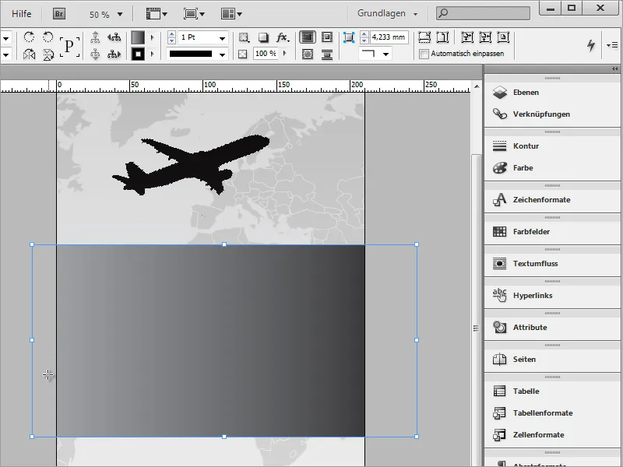Image resolution: width=623 pixels, height=467 pixels.
Task: Rotate 90° counter-clockwise icon
Action: pyautogui.click(x=48, y=37)
